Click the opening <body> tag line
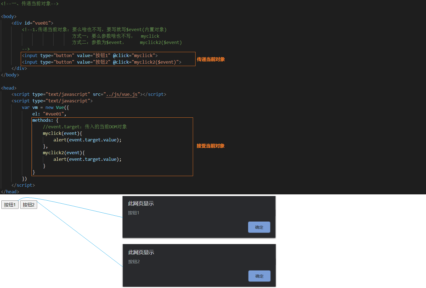The height and width of the screenshot is (288, 426). click(9, 17)
